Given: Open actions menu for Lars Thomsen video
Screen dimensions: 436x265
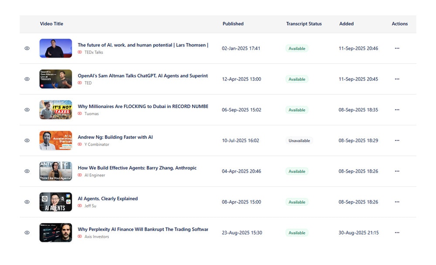Looking at the screenshot, I should [397, 48].
